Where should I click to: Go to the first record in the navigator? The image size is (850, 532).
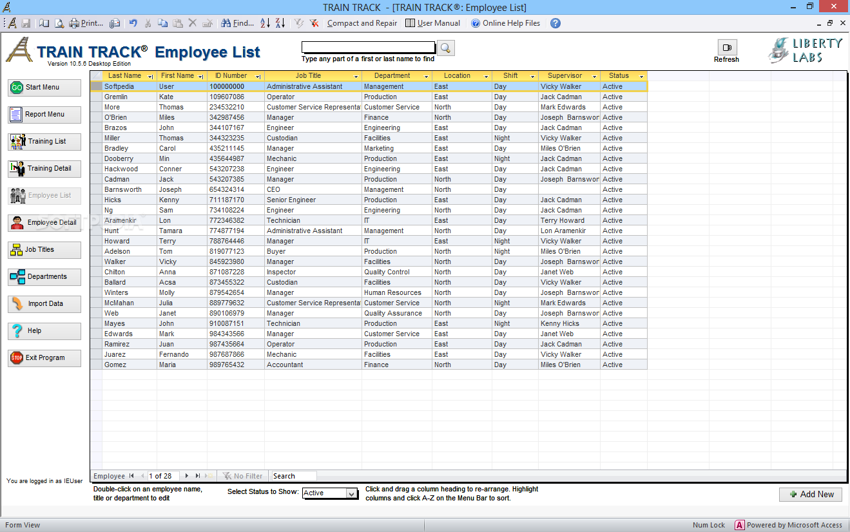click(131, 476)
